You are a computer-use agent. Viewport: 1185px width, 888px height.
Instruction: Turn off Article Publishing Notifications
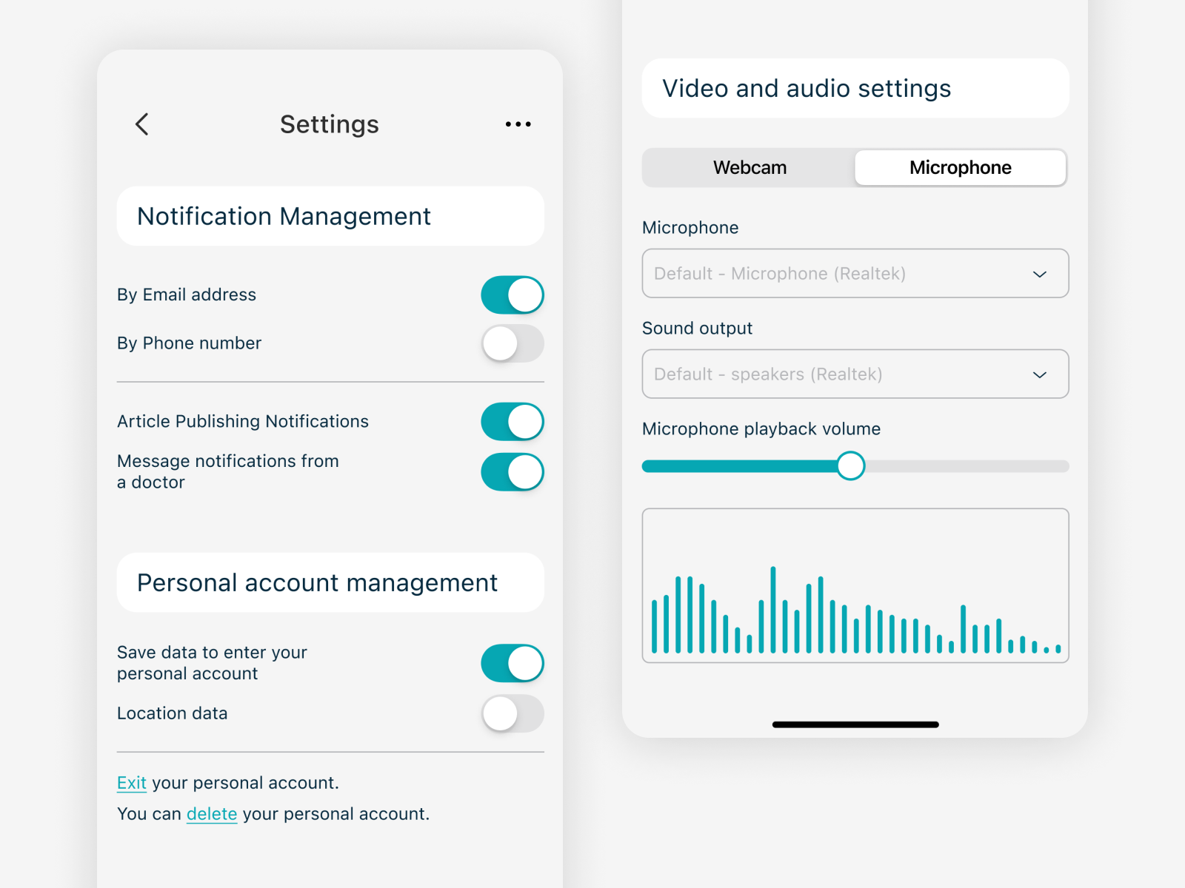pos(513,421)
